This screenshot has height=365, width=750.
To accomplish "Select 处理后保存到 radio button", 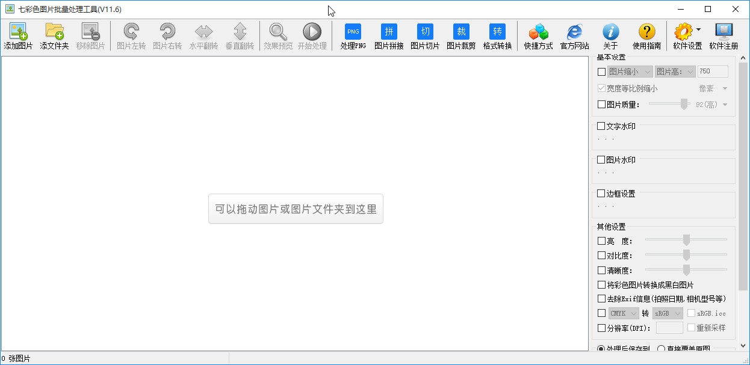I will tap(601, 349).
